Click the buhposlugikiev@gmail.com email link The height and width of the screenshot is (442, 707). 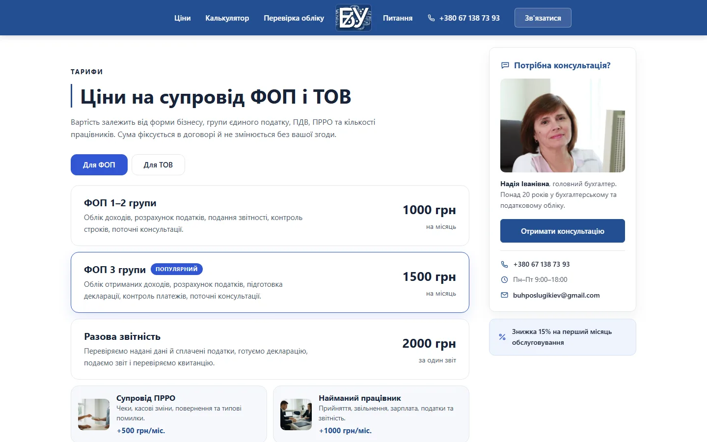pos(556,295)
